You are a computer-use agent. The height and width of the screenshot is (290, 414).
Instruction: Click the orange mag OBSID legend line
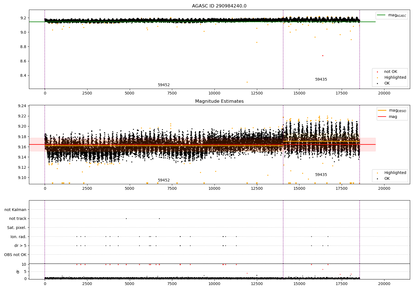[382, 110]
